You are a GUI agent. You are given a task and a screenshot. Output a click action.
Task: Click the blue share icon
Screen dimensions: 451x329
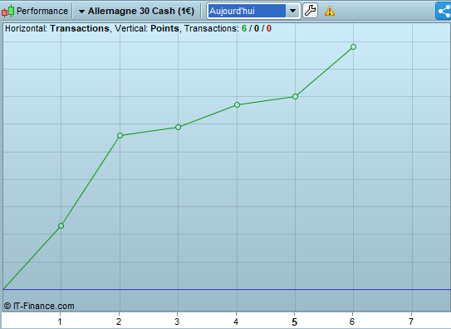[444, 12]
